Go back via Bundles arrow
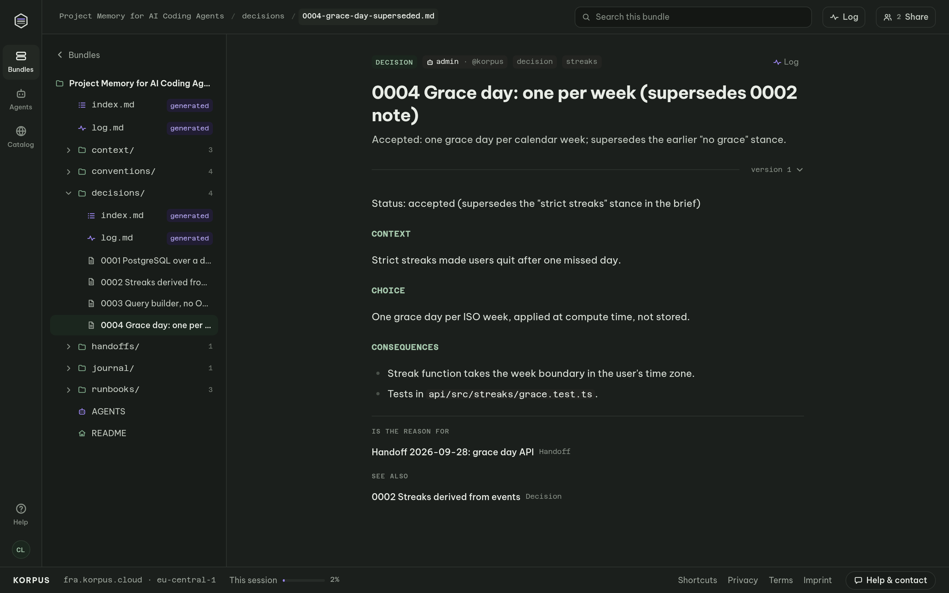Screen dimensions: 949x593 coord(78,55)
